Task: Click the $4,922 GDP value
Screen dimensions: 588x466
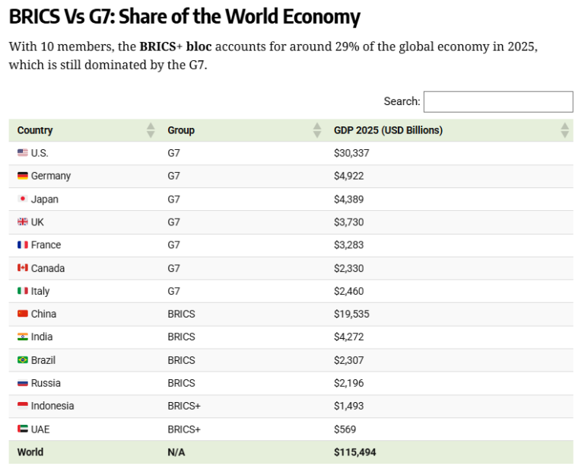Action: 348,176
